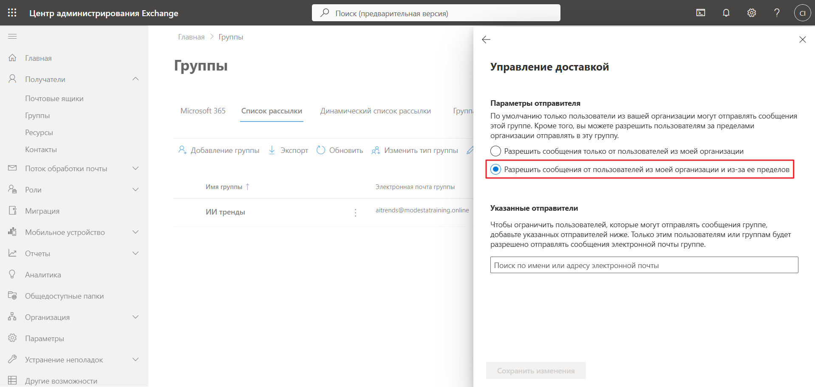Collapse the navigation hamburger menu
Screen dimensions: 815x387
(x=12, y=37)
